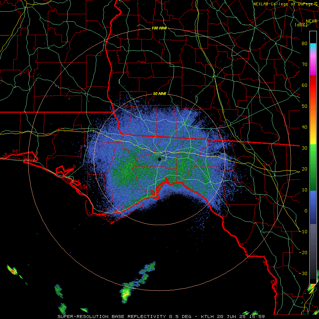Click the 50 value on the dBZ scale
This screenshot has width=319, height=319.
304,106
